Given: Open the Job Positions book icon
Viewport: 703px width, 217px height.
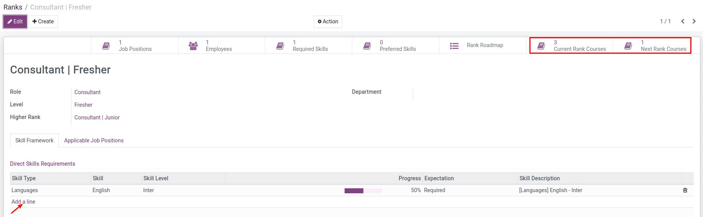Looking at the screenshot, I should (106, 46).
